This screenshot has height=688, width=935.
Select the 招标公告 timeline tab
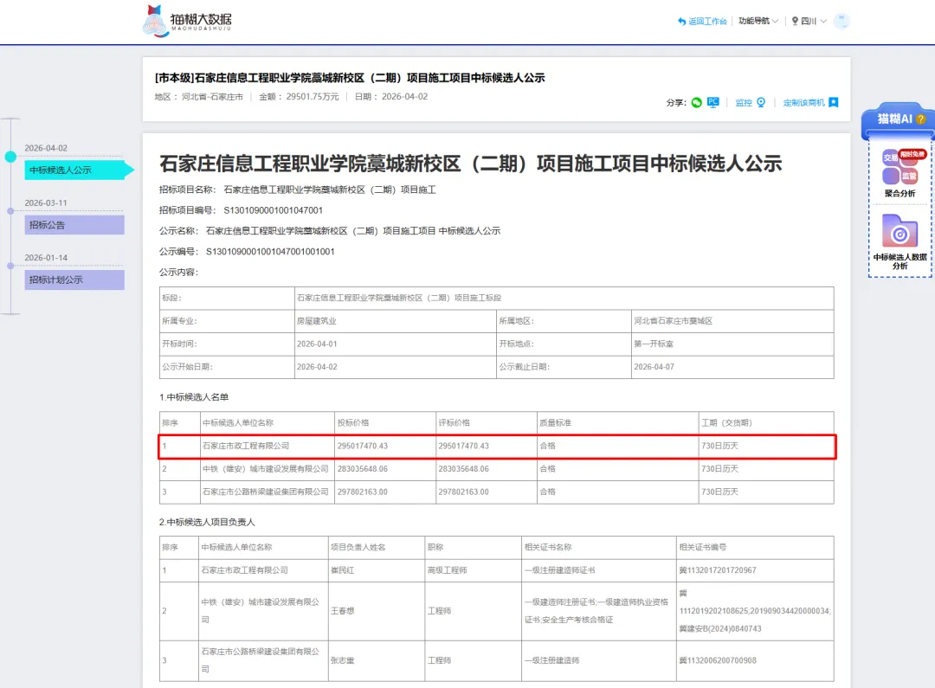(x=74, y=225)
